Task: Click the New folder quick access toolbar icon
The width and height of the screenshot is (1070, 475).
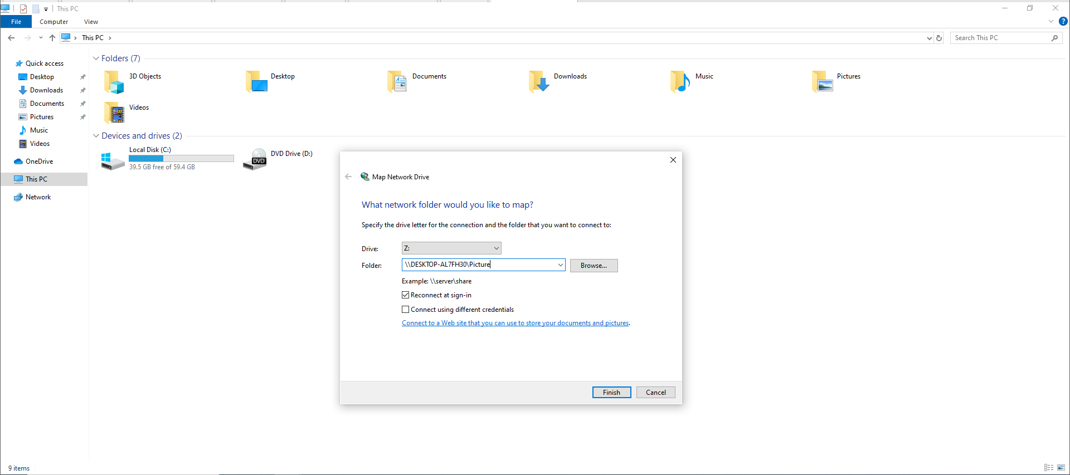Action: (36, 8)
